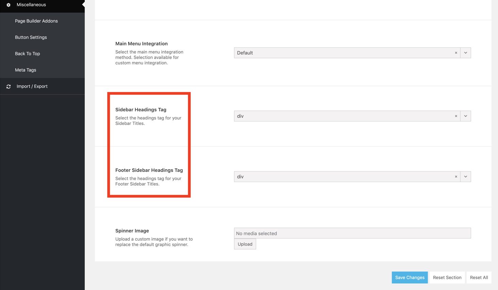This screenshot has height=290, width=498.
Task: Click the Reset All button
Action: pos(479,277)
